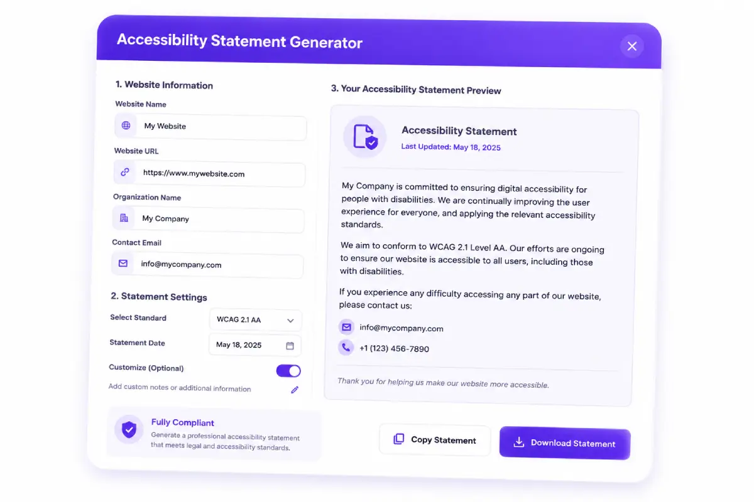Click the globe icon beside Website Name
The height and width of the screenshot is (502, 754).
tap(126, 125)
